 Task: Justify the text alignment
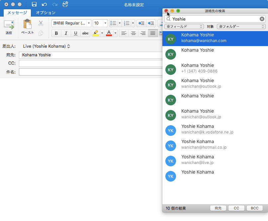pos(153,33)
